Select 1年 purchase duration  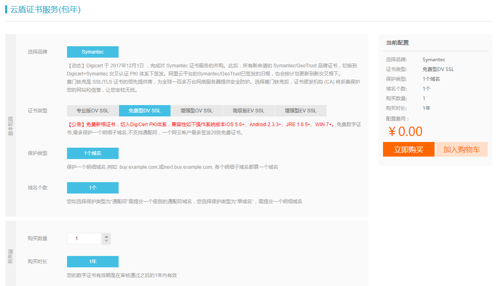point(93,262)
